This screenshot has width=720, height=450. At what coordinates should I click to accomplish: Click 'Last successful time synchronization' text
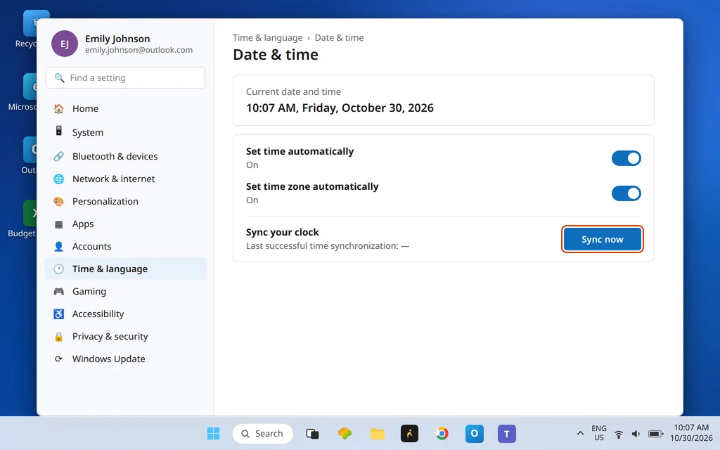click(328, 246)
